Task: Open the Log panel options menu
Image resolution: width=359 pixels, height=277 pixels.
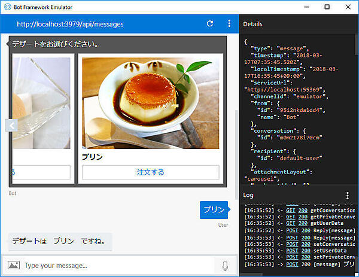Action: click(x=348, y=195)
